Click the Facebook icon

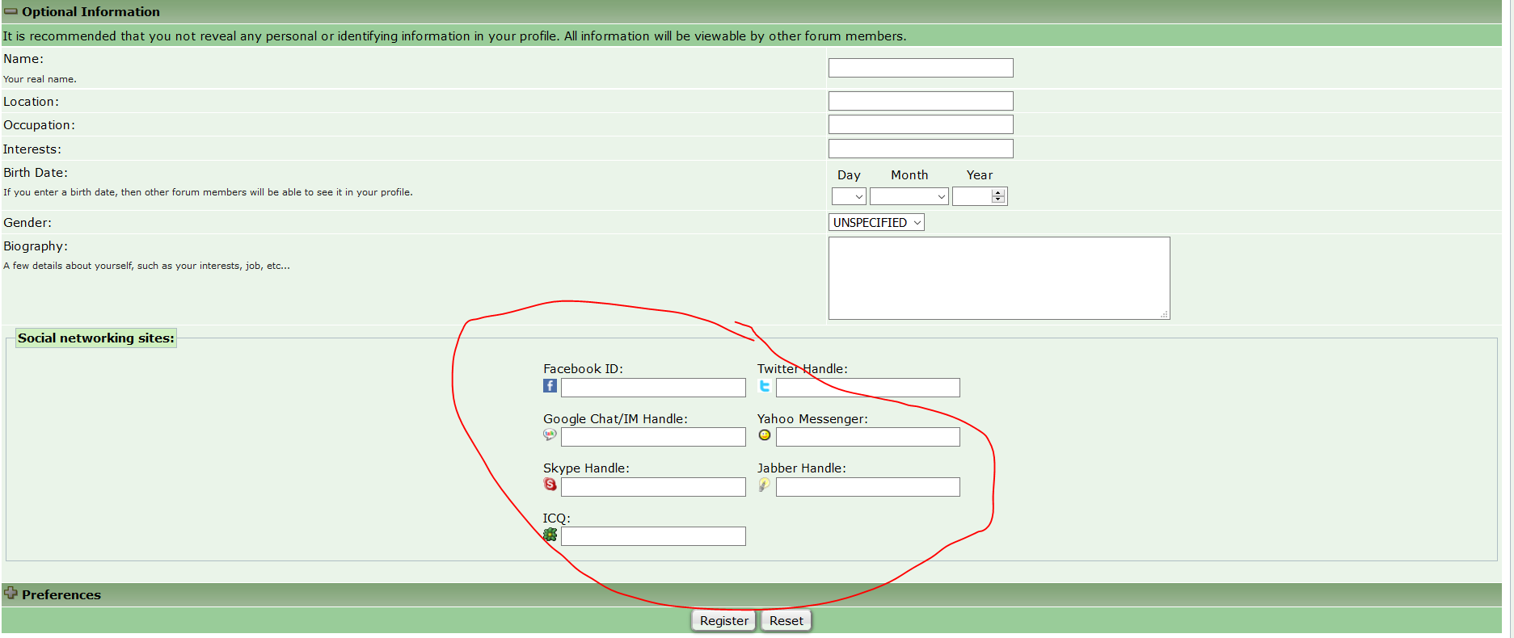click(550, 386)
